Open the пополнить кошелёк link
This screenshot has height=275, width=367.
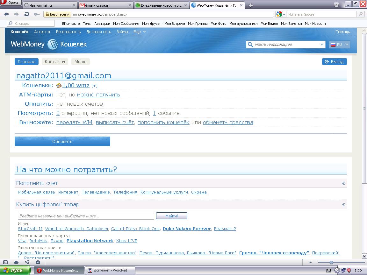point(163,122)
